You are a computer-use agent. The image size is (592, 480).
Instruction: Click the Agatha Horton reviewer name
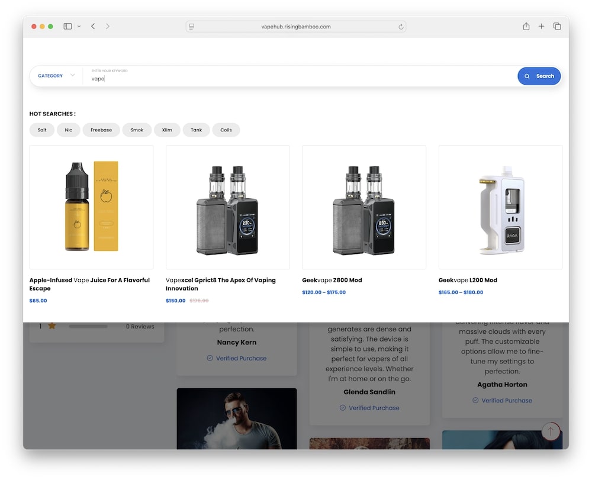click(502, 385)
